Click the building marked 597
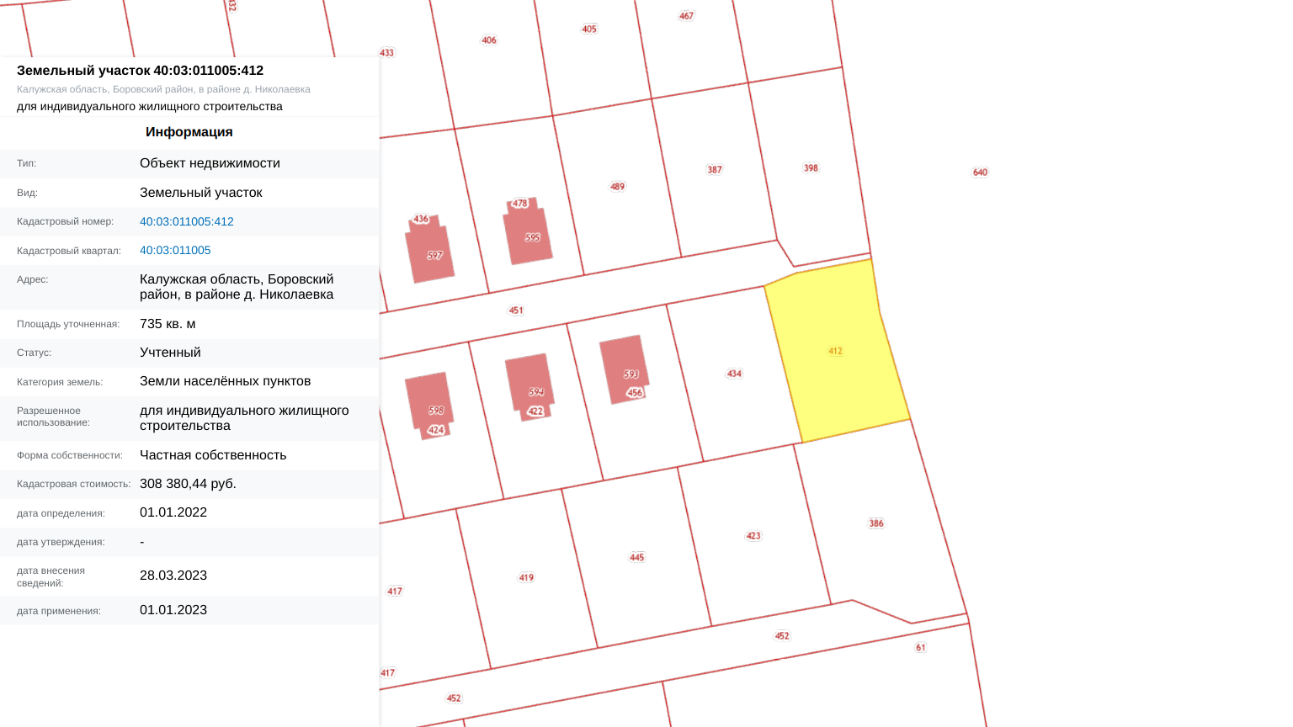The height and width of the screenshot is (727, 1293). coord(429,255)
